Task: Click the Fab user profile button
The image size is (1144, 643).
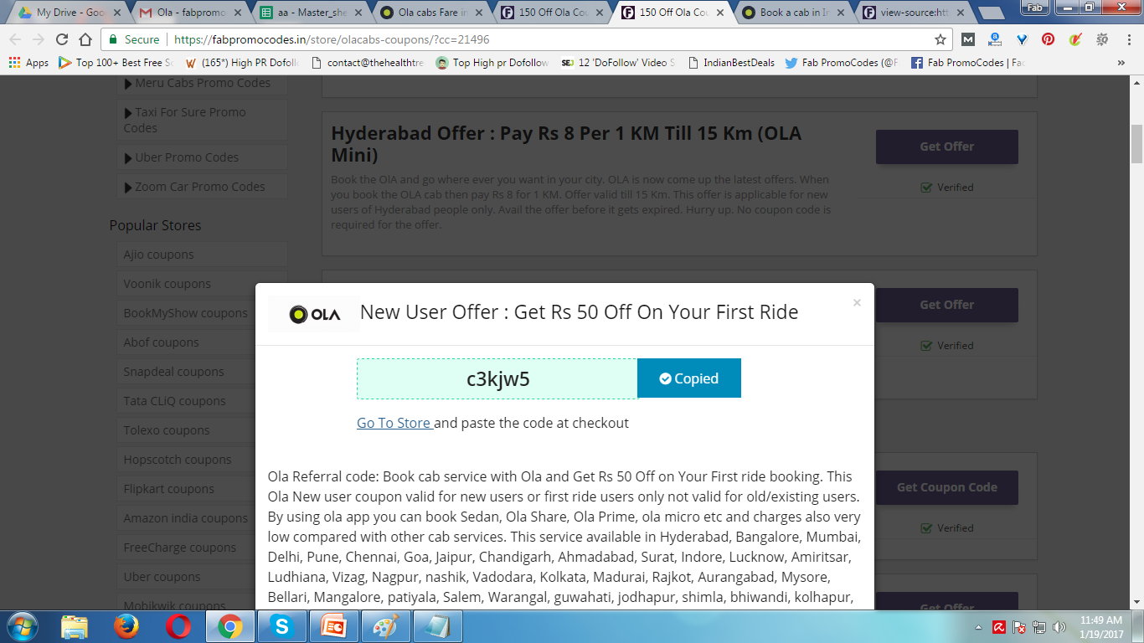Action: [1033, 7]
